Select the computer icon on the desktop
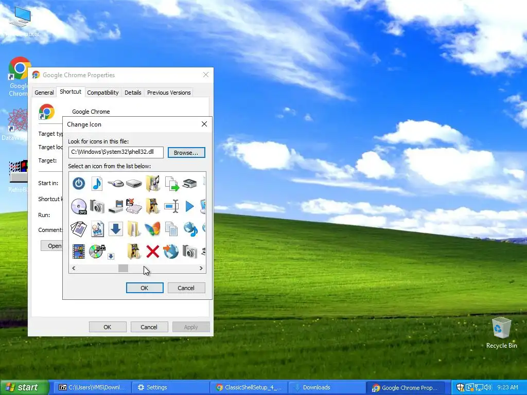This screenshot has width=527, height=395. click(20, 21)
